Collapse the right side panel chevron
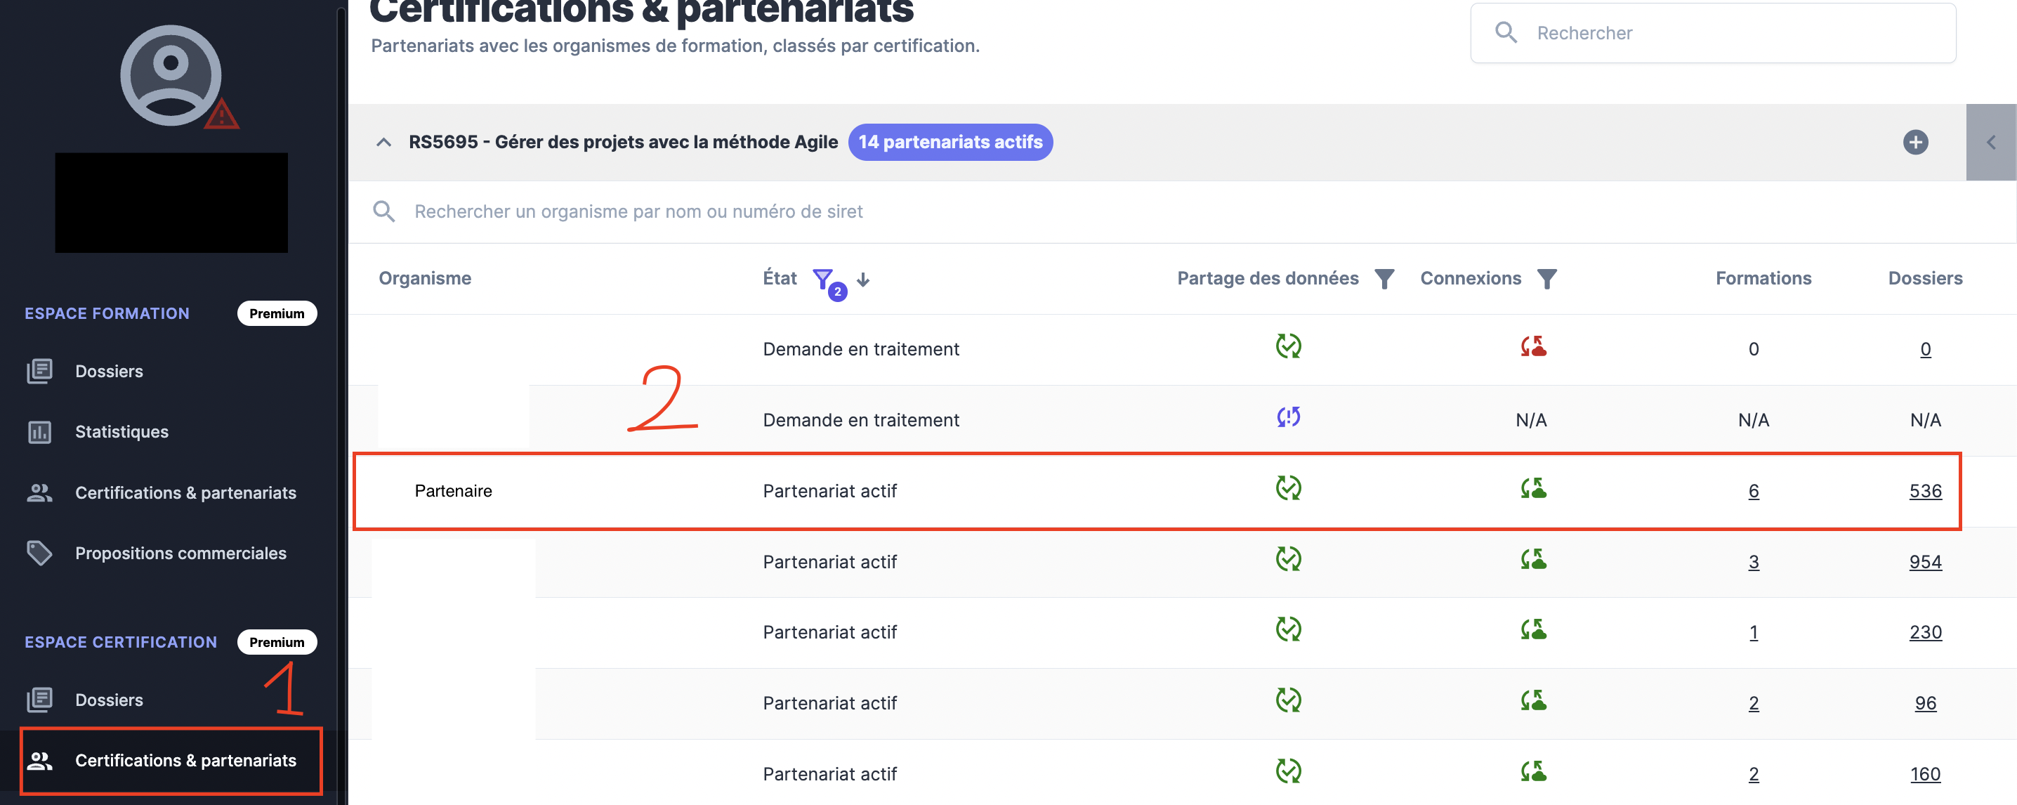Screen dimensions: 2017x805 click(x=1990, y=143)
